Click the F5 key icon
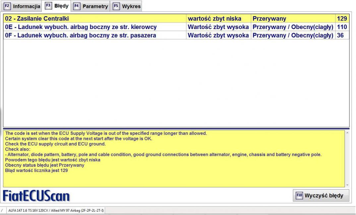This screenshot has height=215, width=356. click(116, 6)
